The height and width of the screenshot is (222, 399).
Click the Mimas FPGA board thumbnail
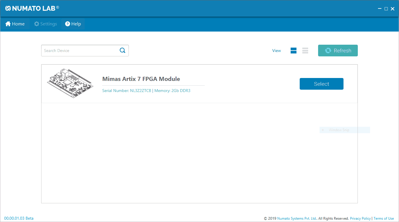tap(70, 83)
